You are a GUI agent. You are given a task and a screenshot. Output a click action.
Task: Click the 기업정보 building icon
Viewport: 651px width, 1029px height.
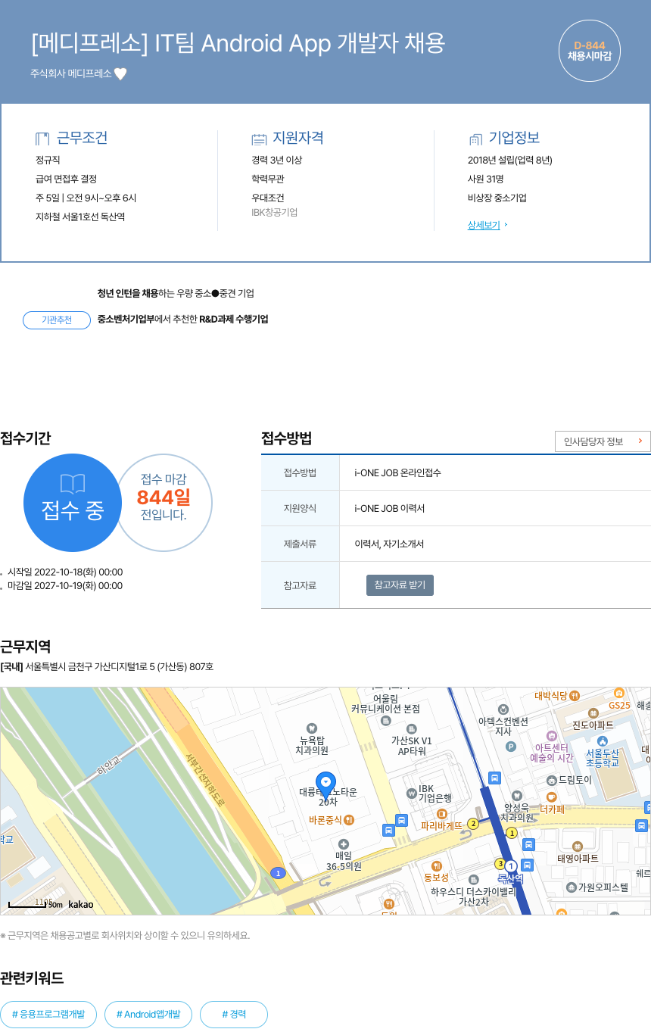tap(475, 139)
